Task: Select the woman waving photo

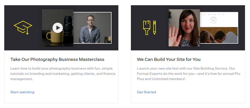Action: click(184, 28)
